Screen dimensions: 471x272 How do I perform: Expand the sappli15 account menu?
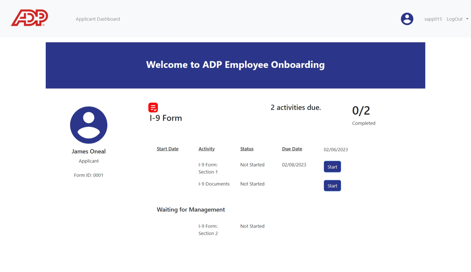tap(433, 19)
